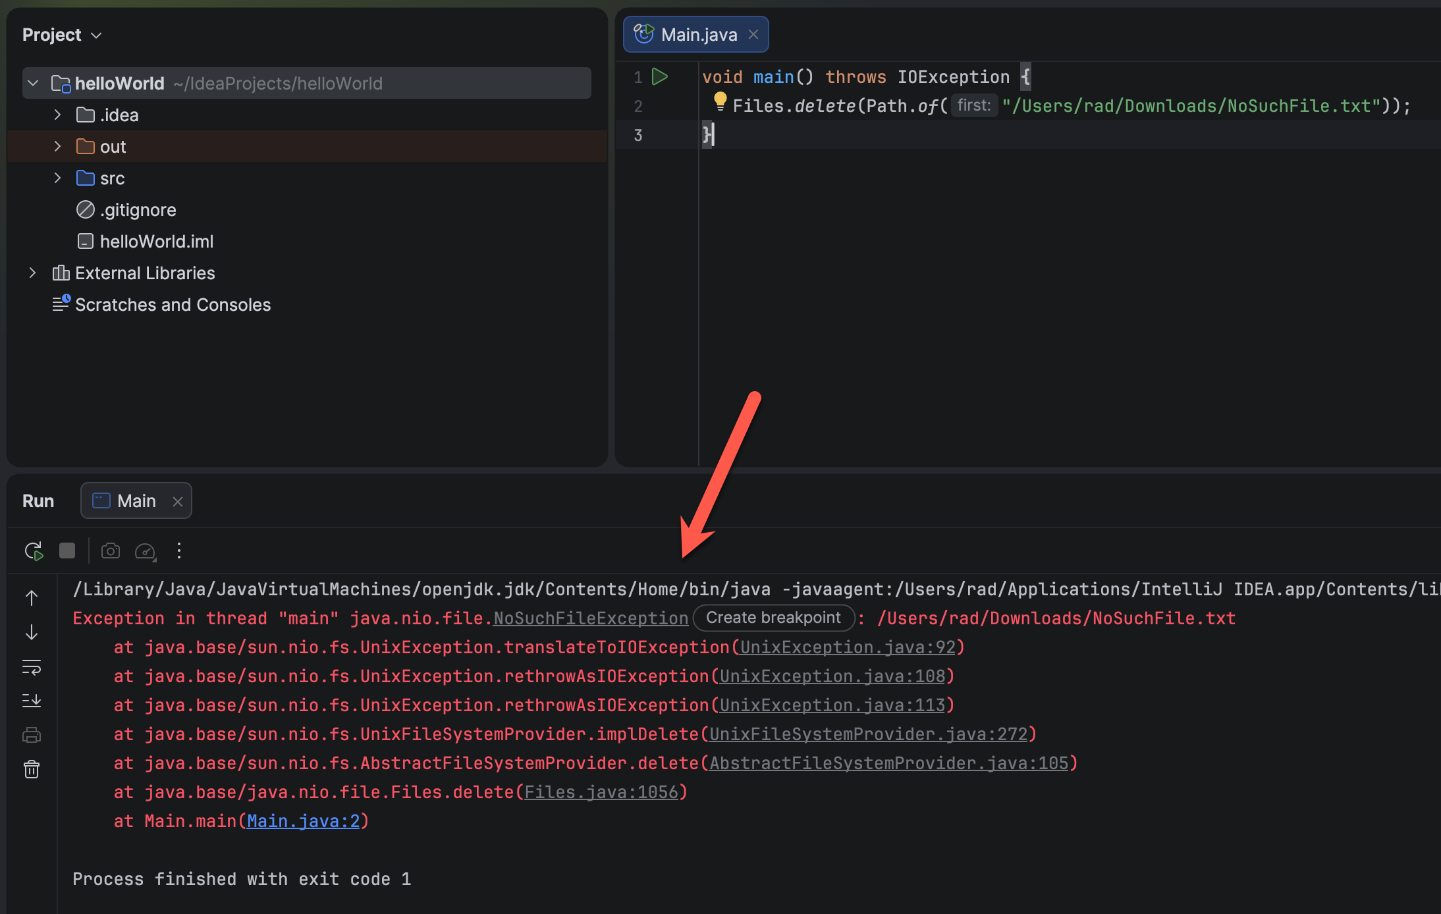
Task: Click the Rerun Main icon in Run toolbar
Action: (x=34, y=551)
